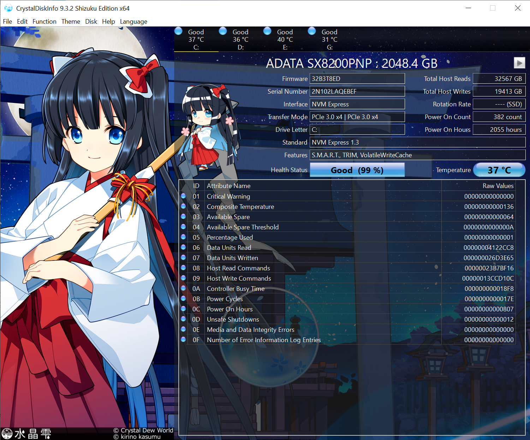Click Power On Hours value 2055 hours
This screenshot has height=440, width=530.
pos(499,129)
